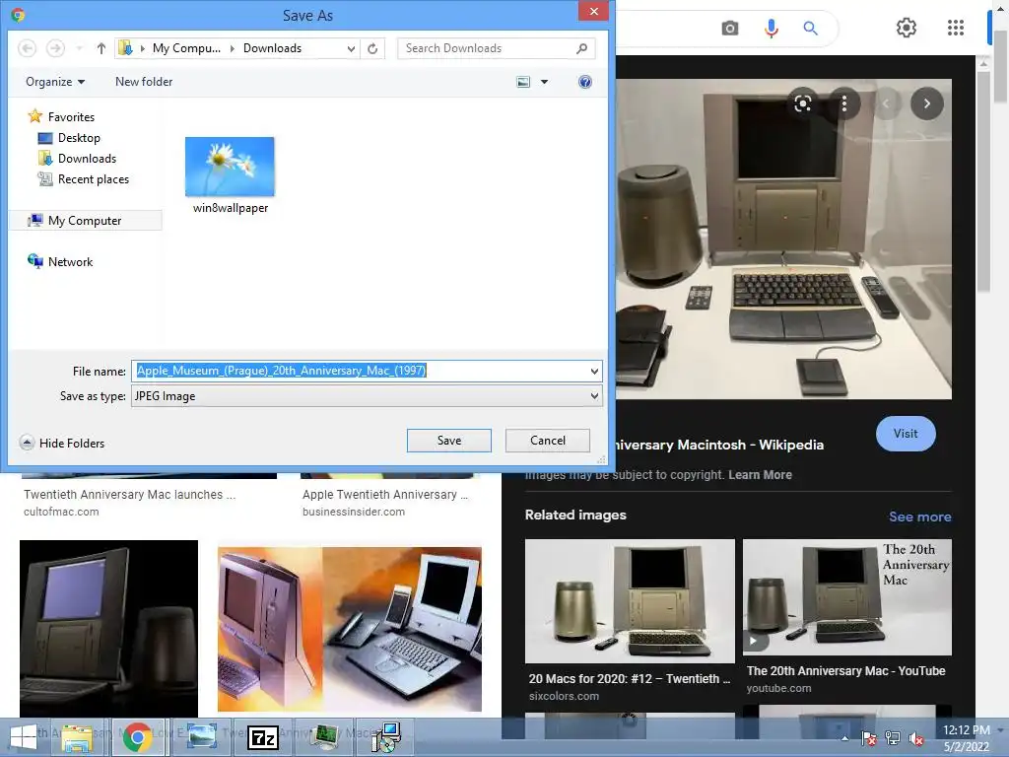
Task: Select Favorites in navigation pane
Action: point(61,116)
